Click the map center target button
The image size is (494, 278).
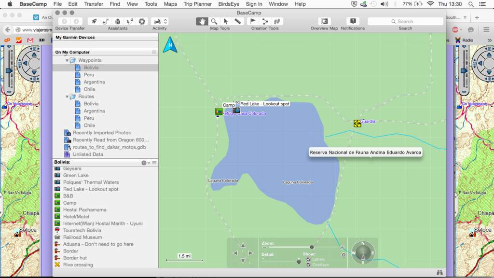click(x=343, y=255)
